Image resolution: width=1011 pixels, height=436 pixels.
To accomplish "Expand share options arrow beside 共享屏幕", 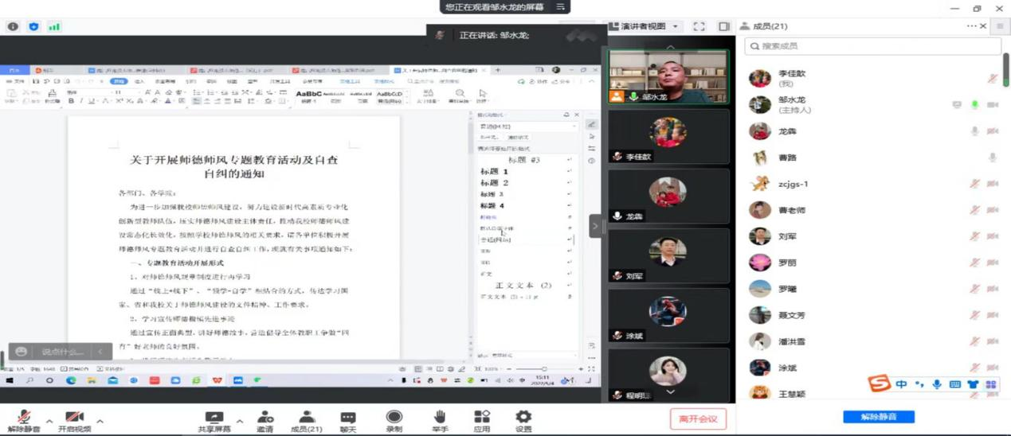I will click(x=239, y=421).
